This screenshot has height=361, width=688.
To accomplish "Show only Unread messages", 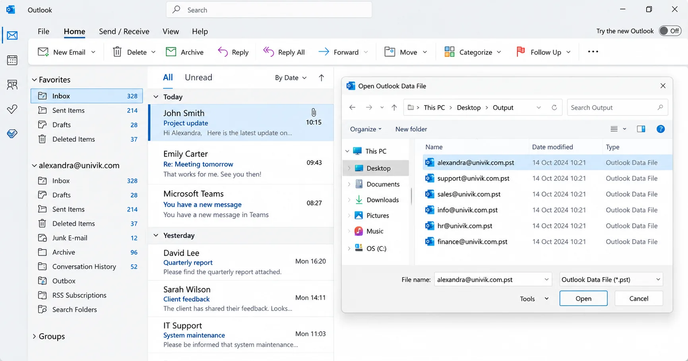I will 198,77.
